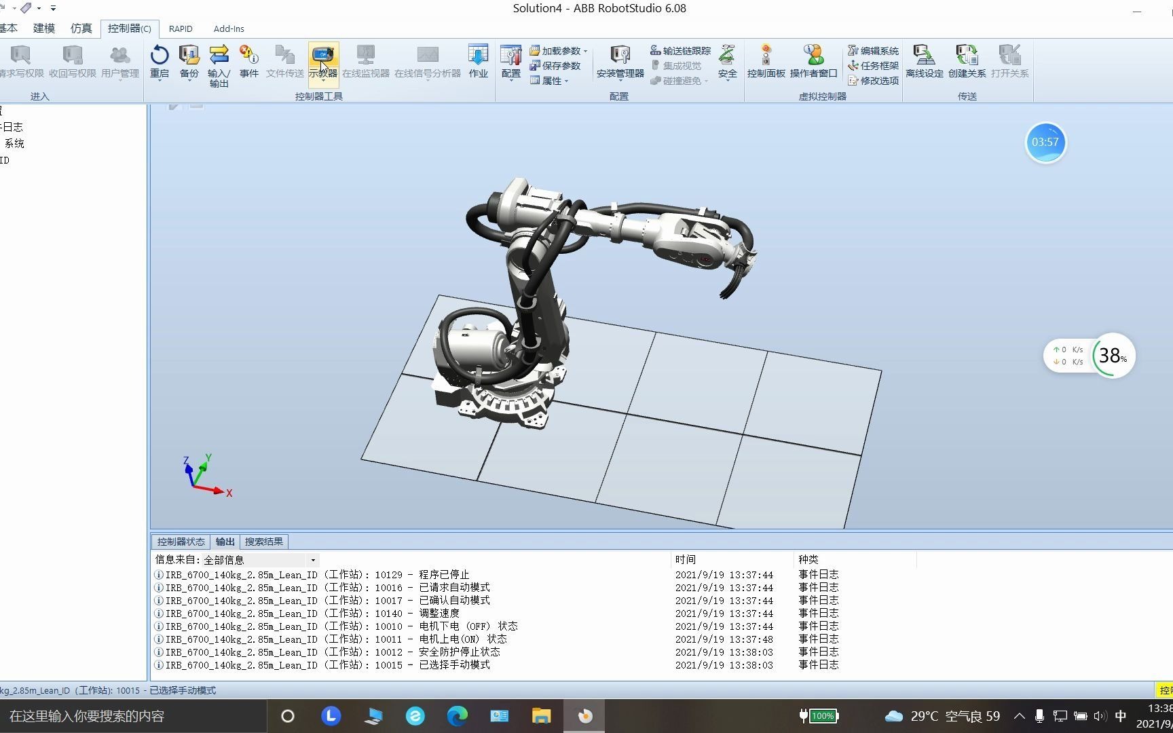Open Microsoft Edge from the taskbar
This screenshot has height=733, width=1173.
point(458,716)
